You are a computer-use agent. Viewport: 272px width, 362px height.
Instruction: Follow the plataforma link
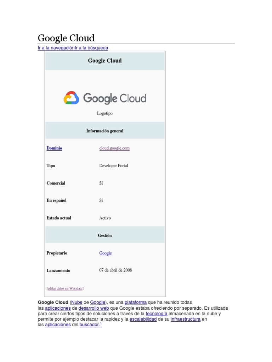(135, 302)
